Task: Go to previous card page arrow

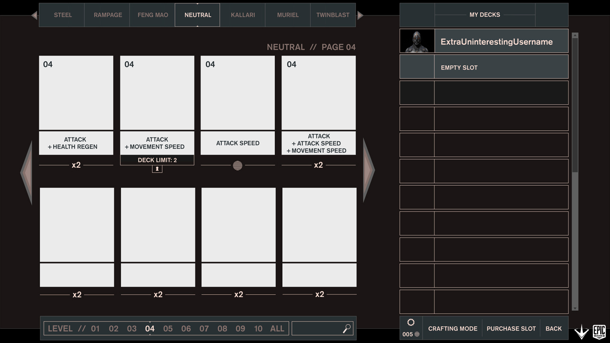Action: 26,172
